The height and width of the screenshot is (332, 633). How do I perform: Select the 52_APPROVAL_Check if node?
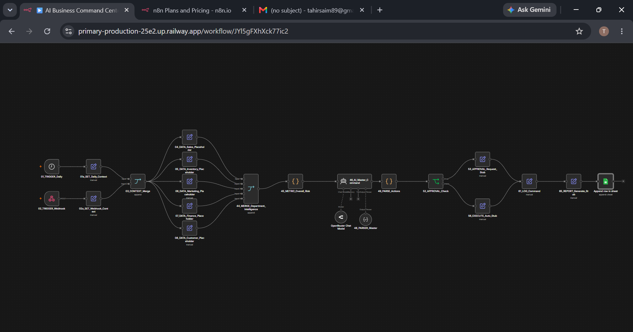436,181
